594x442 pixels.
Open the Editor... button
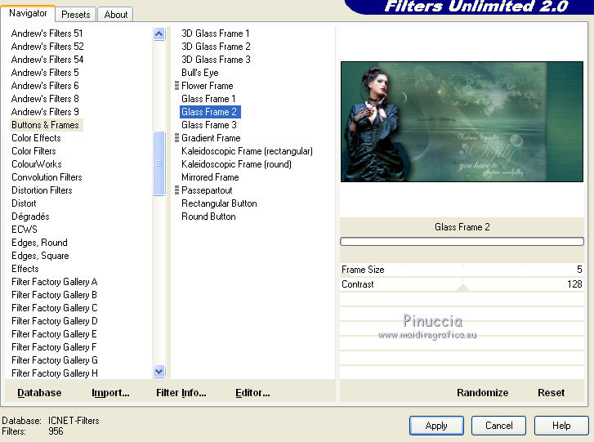click(252, 393)
